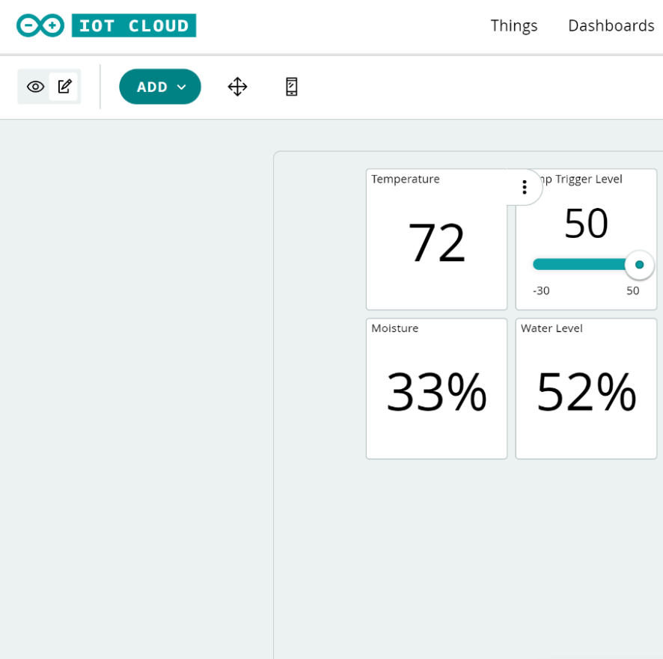Viewport: 663px width, 659px height.
Task: Open Temperature widget three-dot options menu
Action: [524, 187]
